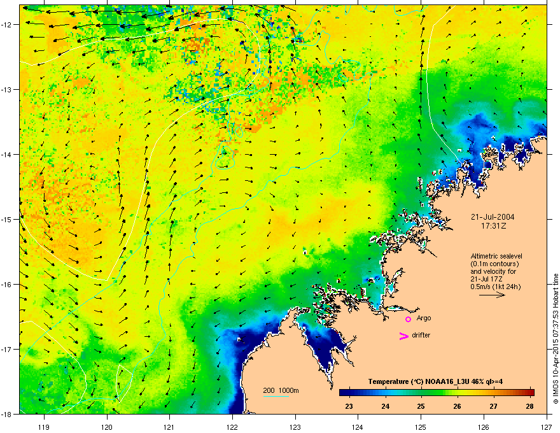
Task: Click the 'Altimetric sealevel' text line
Action: click(496, 256)
